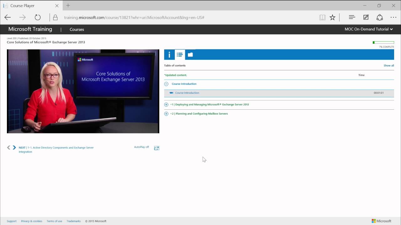Viewport: 401px width, 225px height.
Task: Open Trademarks footer link
Action: click(x=74, y=221)
